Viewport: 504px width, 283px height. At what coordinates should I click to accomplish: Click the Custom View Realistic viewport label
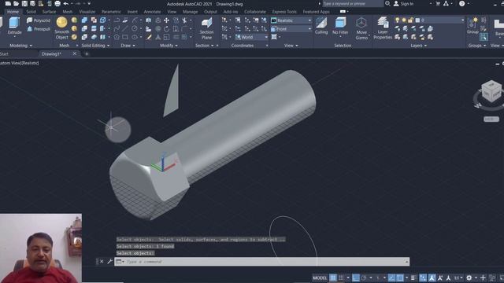click(20, 63)
